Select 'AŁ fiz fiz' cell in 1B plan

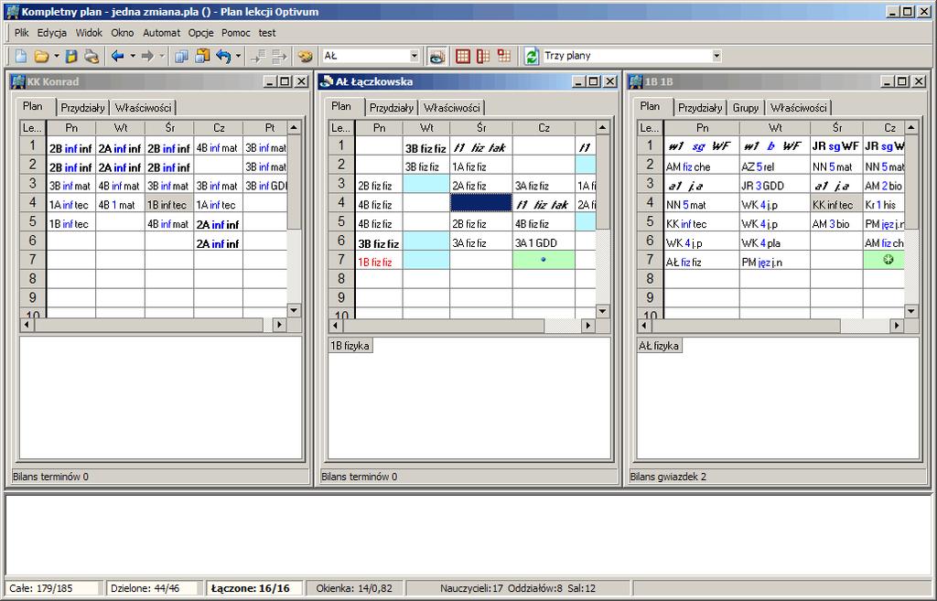pyautogui.click(x=702, y=262)
